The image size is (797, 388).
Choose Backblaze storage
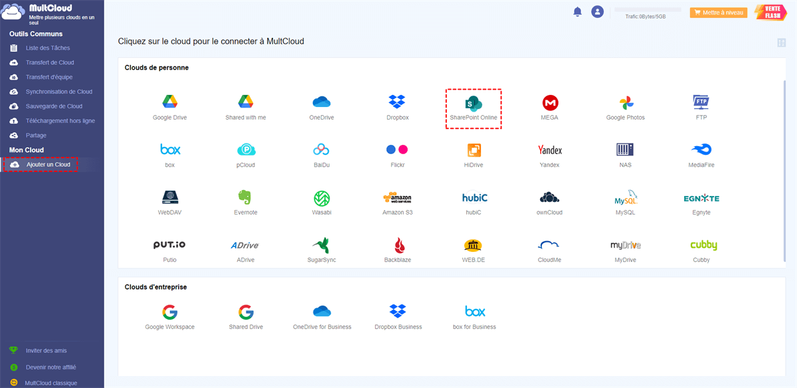pos(397,251)
